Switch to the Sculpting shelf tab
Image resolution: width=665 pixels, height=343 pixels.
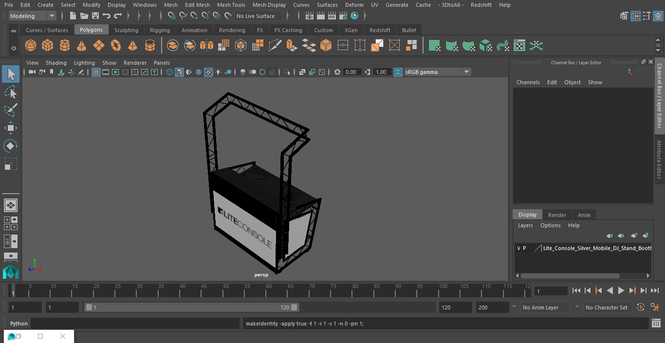[x=126, y=30]
